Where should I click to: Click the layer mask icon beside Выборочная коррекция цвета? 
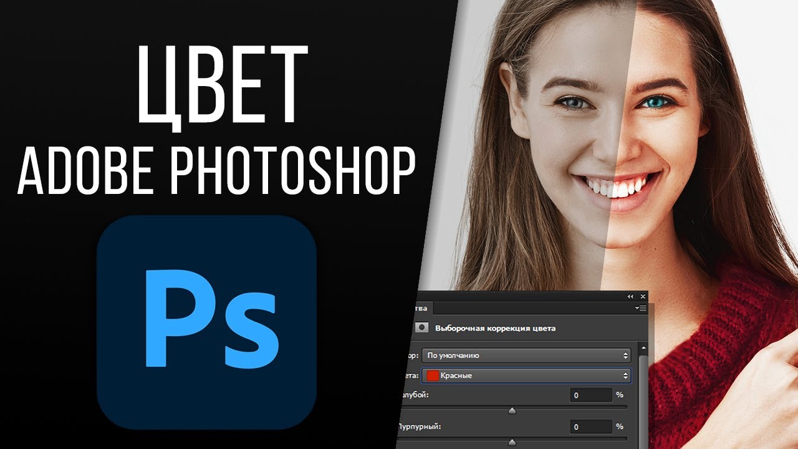(x=423, y=327)
